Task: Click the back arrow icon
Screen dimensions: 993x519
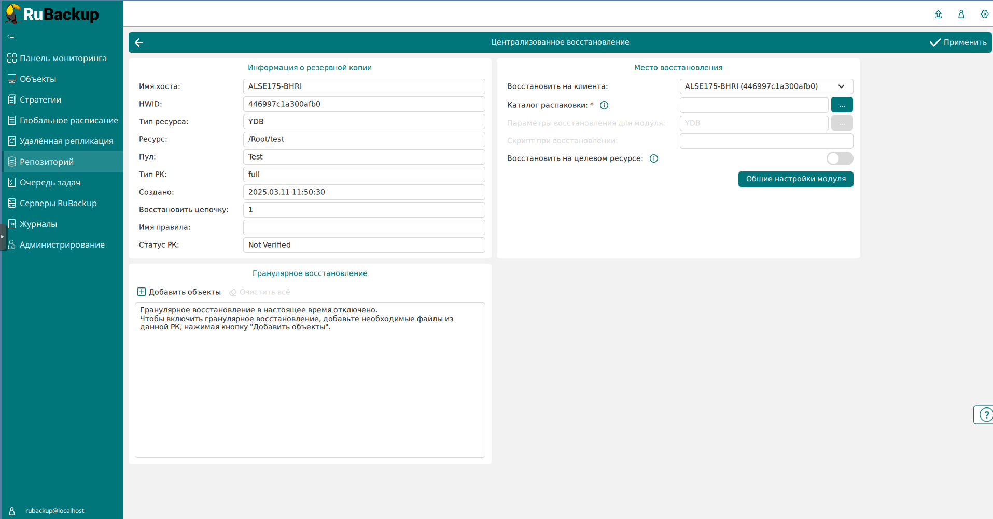Action: [139, 42]
